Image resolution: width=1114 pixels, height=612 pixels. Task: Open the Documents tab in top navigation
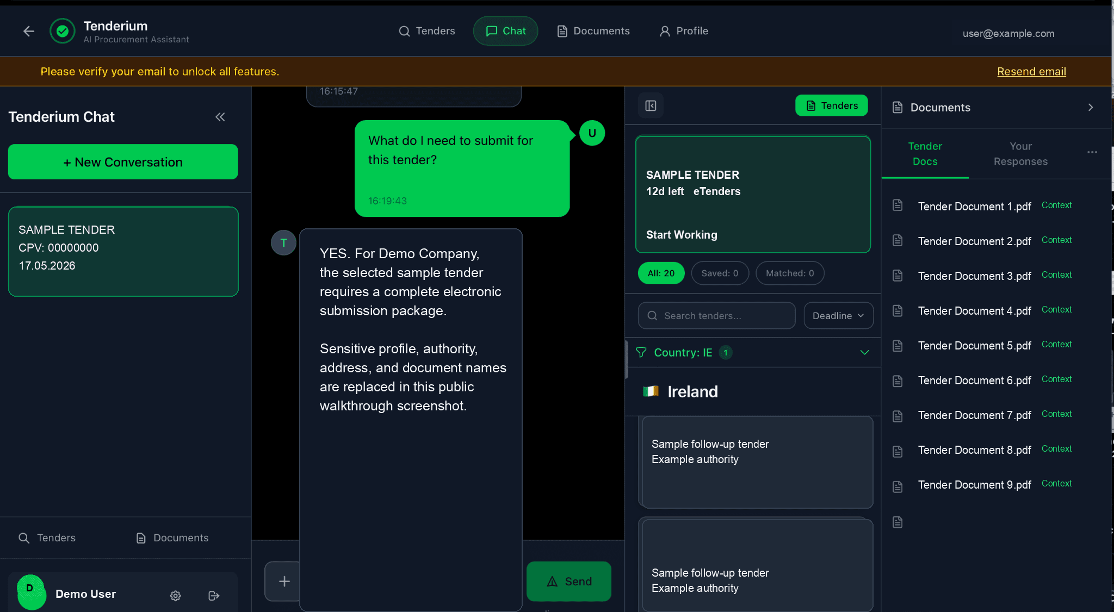tap(593, 31)
